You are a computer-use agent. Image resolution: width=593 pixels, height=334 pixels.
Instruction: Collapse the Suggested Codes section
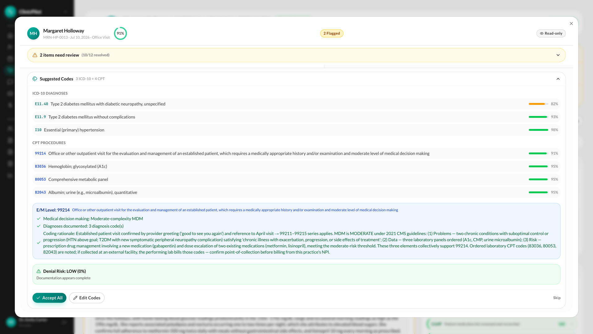click(x=558, y=79)
